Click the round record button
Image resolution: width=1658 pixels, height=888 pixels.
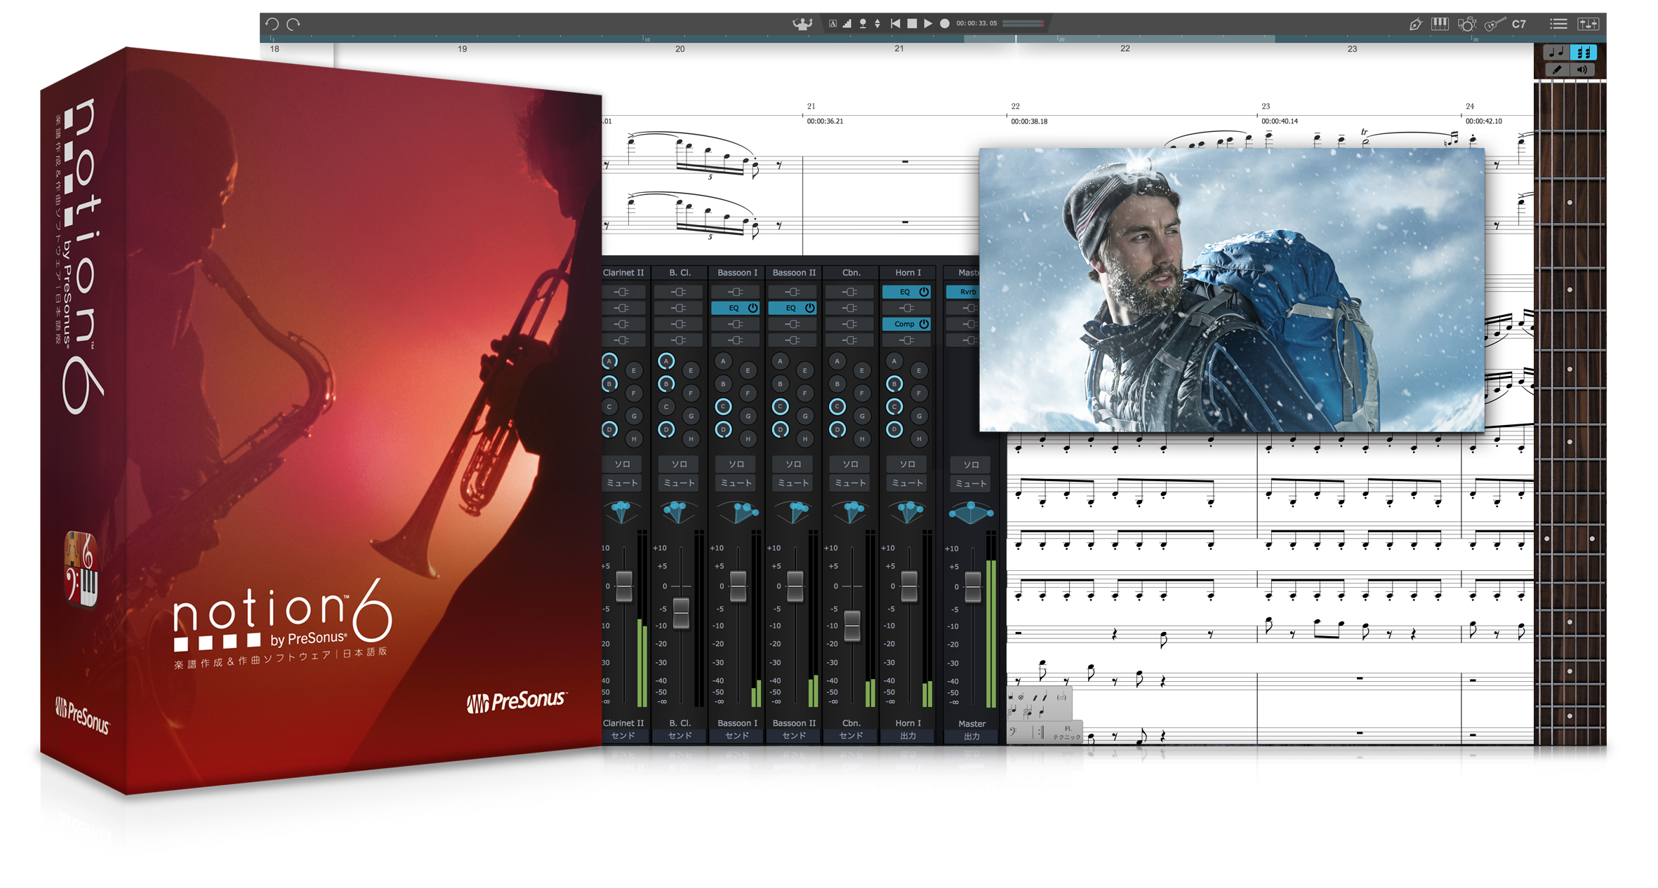(x=945, y=24)
